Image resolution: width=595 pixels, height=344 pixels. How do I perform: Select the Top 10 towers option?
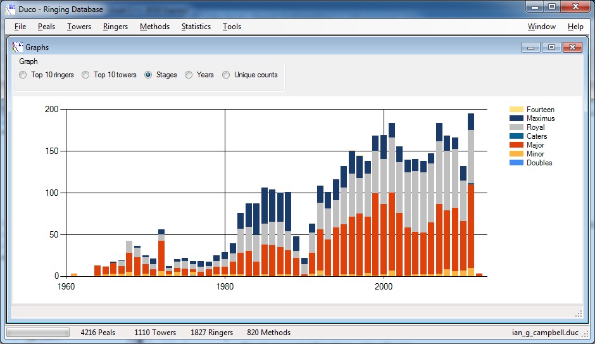pos(85,75)
